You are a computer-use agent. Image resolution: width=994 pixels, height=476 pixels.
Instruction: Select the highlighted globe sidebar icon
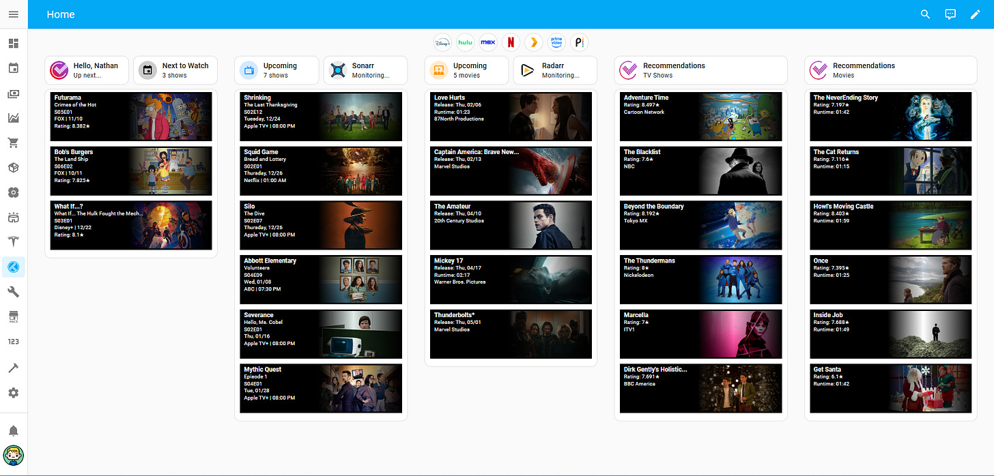pyautogui.click(x=14, y=267)
